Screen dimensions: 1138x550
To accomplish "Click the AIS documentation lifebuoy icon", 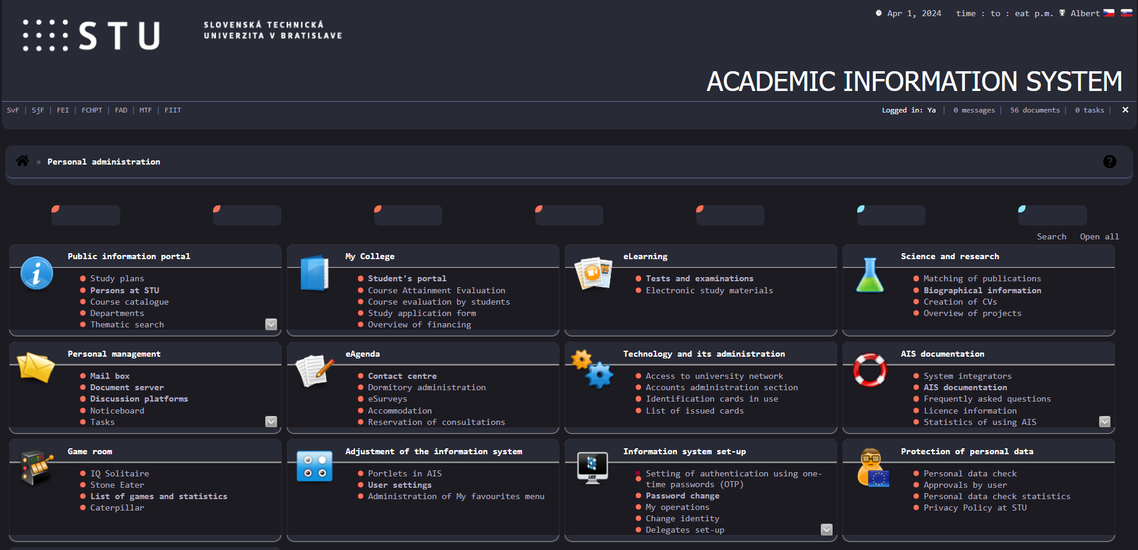I will (870, 370).
